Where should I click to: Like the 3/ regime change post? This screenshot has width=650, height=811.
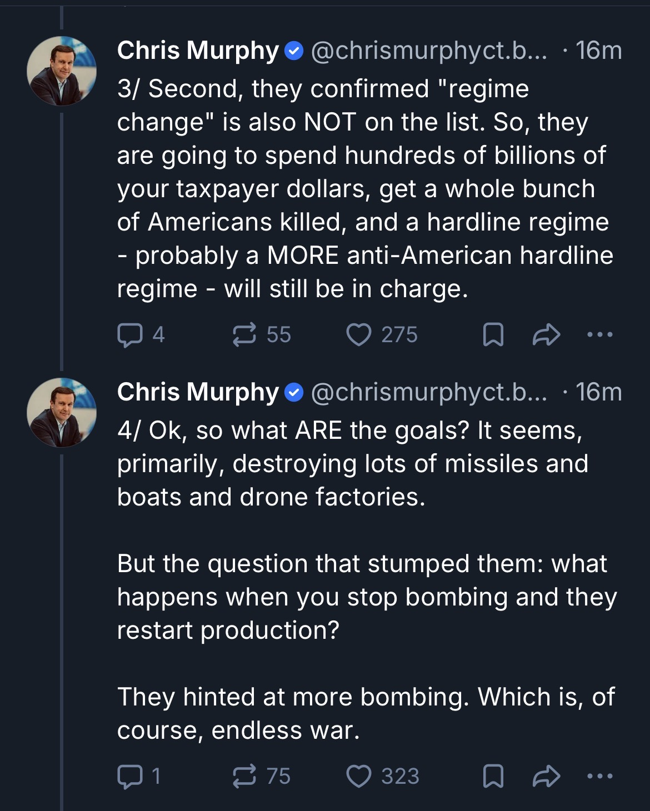(x=359, y=335)
